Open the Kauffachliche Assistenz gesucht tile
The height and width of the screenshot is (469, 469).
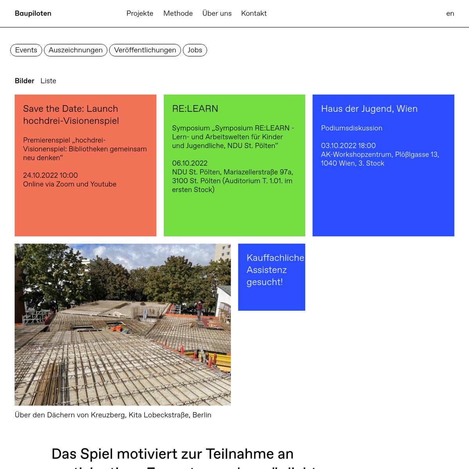pos(271,277)
